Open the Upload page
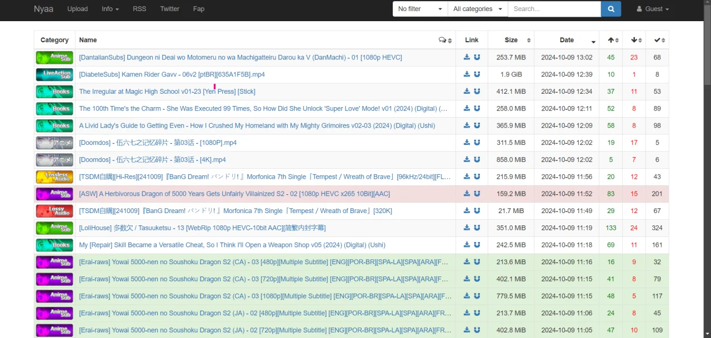Viewport: 711px width, 338px height. [x=77, y=9]
